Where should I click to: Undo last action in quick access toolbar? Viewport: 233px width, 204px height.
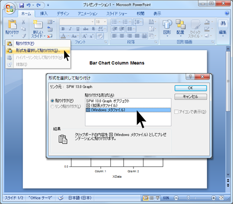(x=28, y=6)
